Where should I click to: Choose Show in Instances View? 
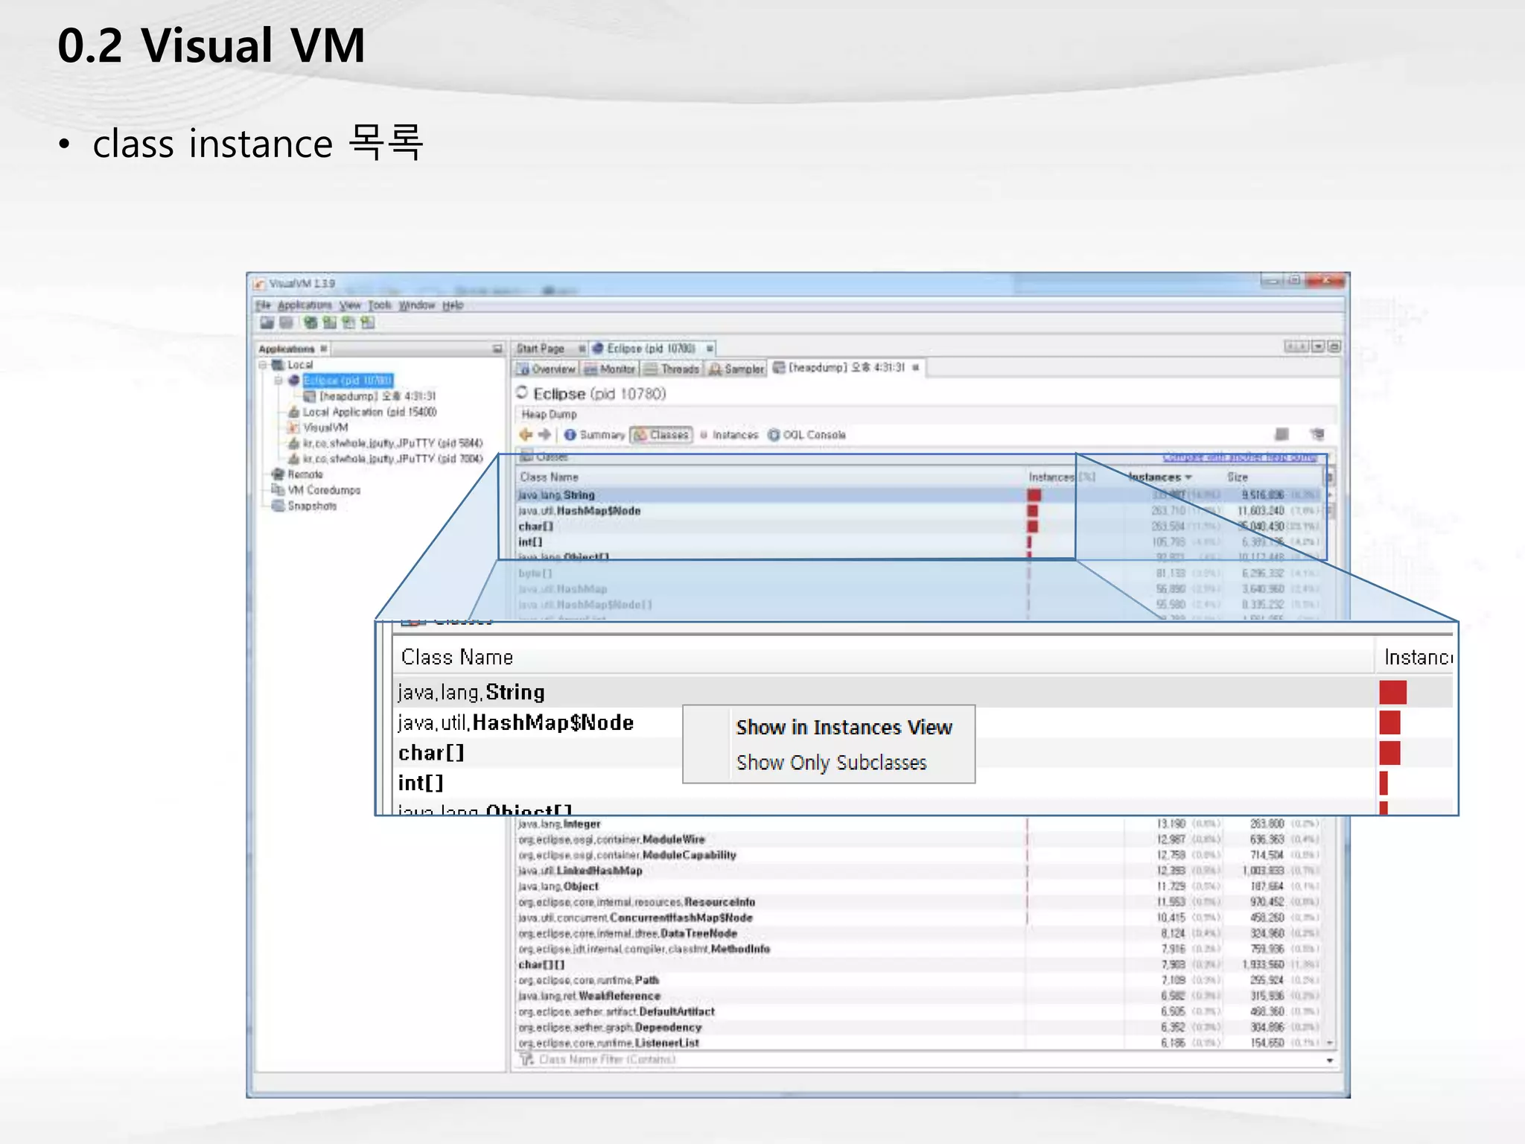pos(844,727)
